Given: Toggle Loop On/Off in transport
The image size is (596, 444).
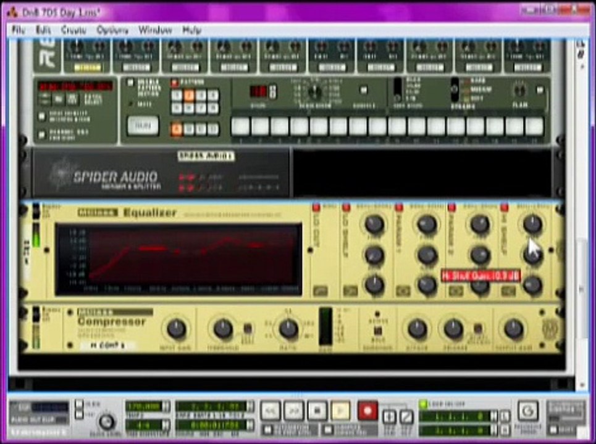Looking at the screenshot, I should pos(422,405).
